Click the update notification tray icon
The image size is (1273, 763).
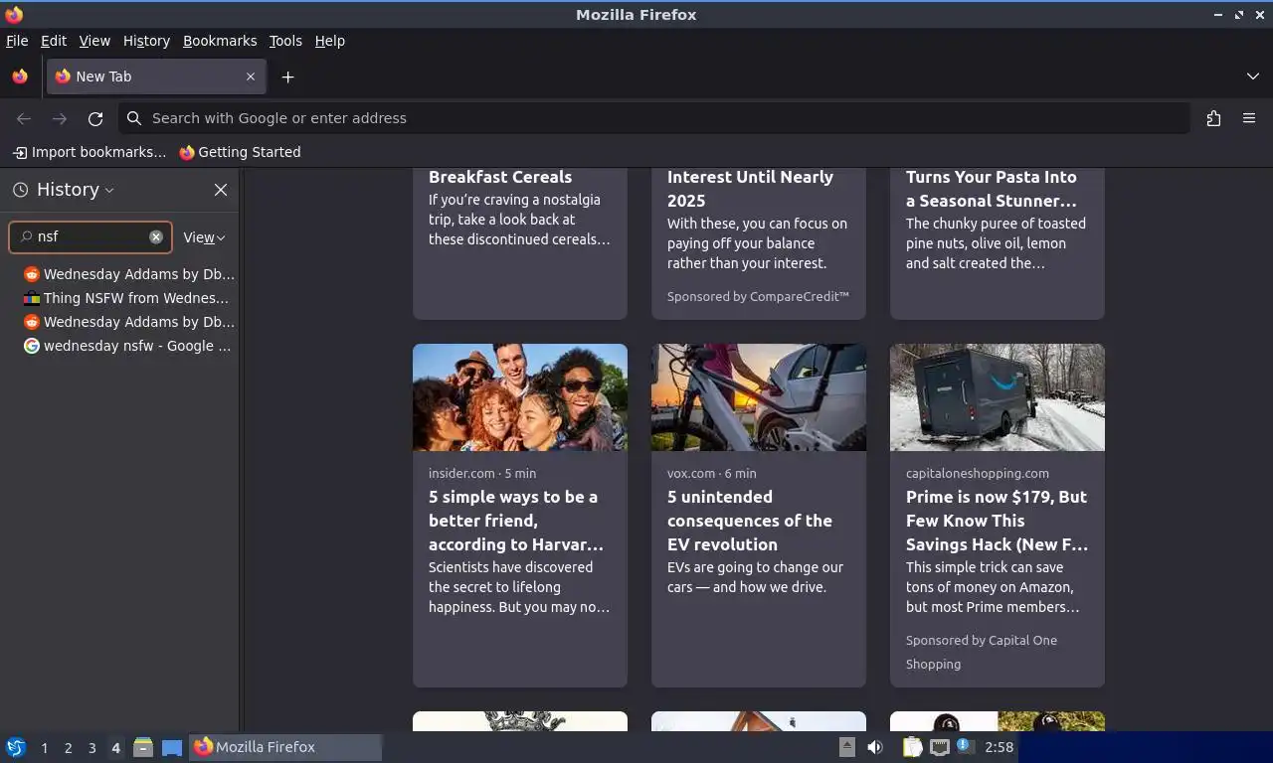[x=965, y=746]
